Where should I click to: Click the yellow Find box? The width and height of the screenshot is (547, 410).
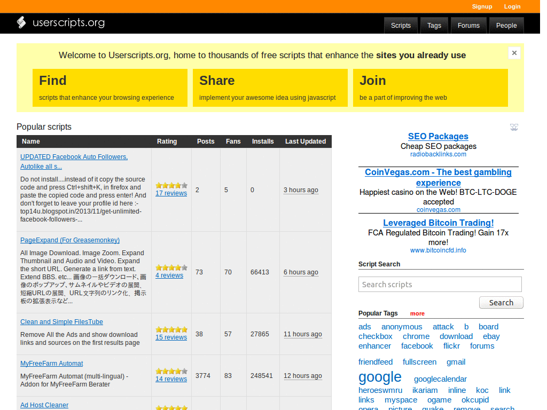coord(110,88)
